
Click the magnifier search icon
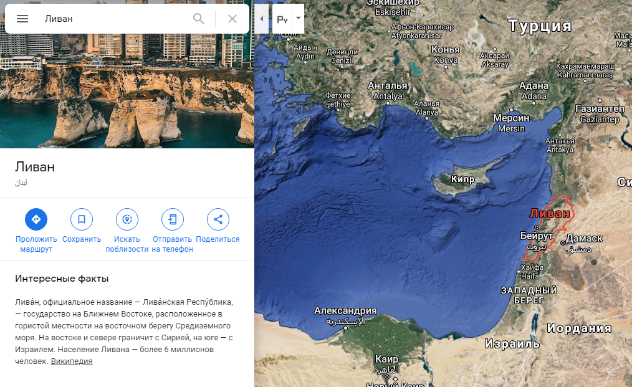pyautogui.click(x=198, y=19)
